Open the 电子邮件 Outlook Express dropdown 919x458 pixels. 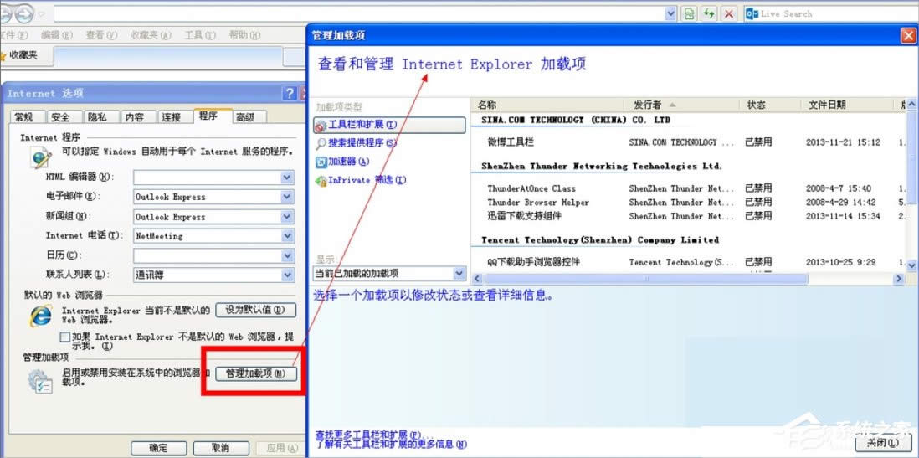click(x=287, y=197)
